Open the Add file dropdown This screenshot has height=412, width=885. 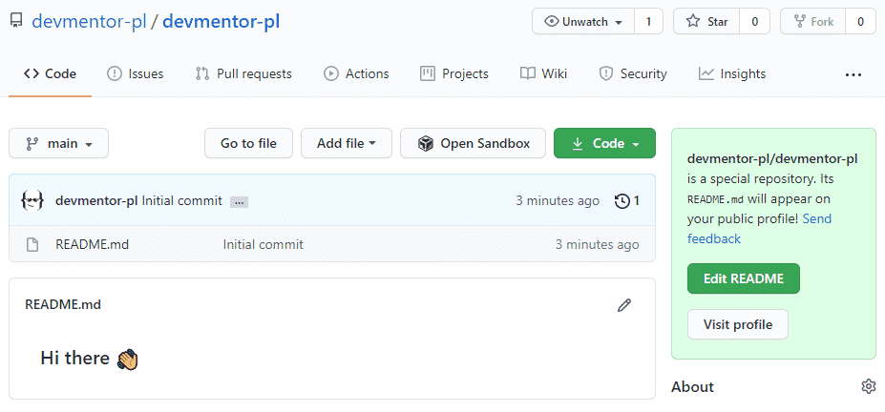346,143
